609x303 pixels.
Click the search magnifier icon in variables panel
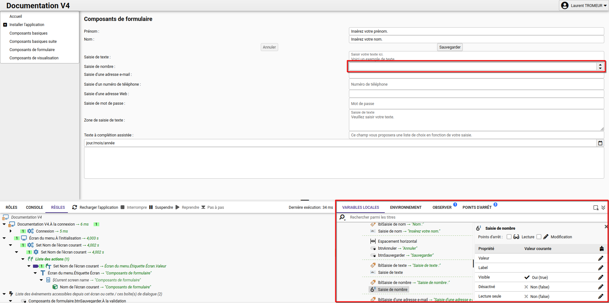(x=342, y=217)
